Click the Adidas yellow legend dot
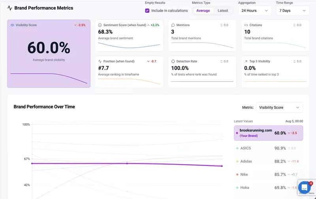Image resolution: width=316 pixels, height=199 pixels. (x=237, y=161)
